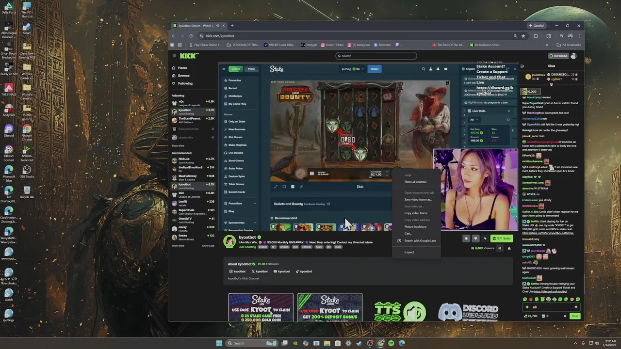Viewport: 621px width, 349px height.
Task: Open the chat settings gear icon
Action: tap(565, 316)
